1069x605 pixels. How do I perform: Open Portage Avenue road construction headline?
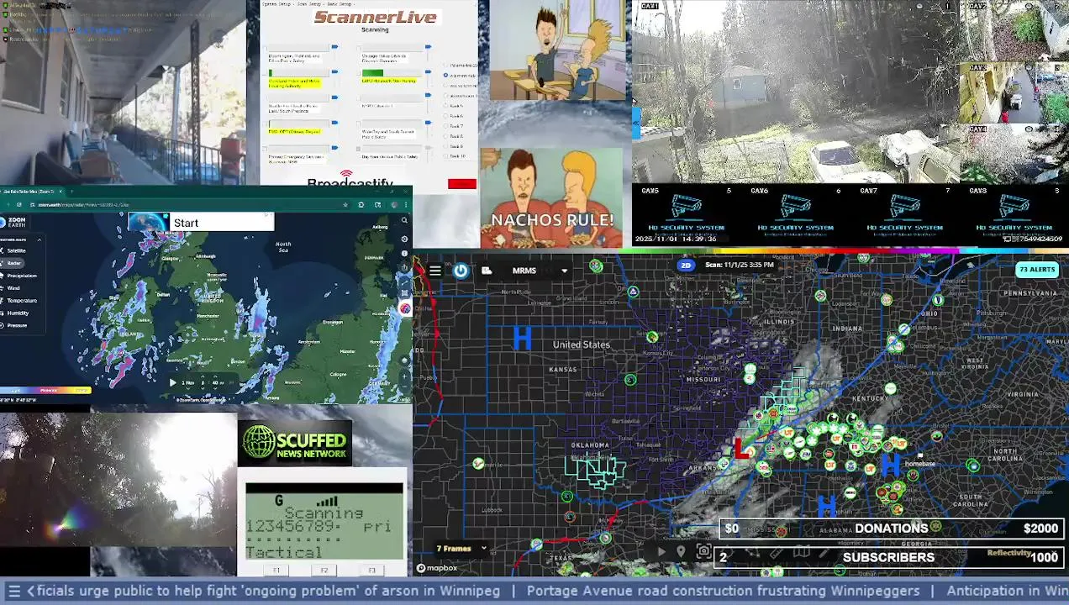coord(723,591)
